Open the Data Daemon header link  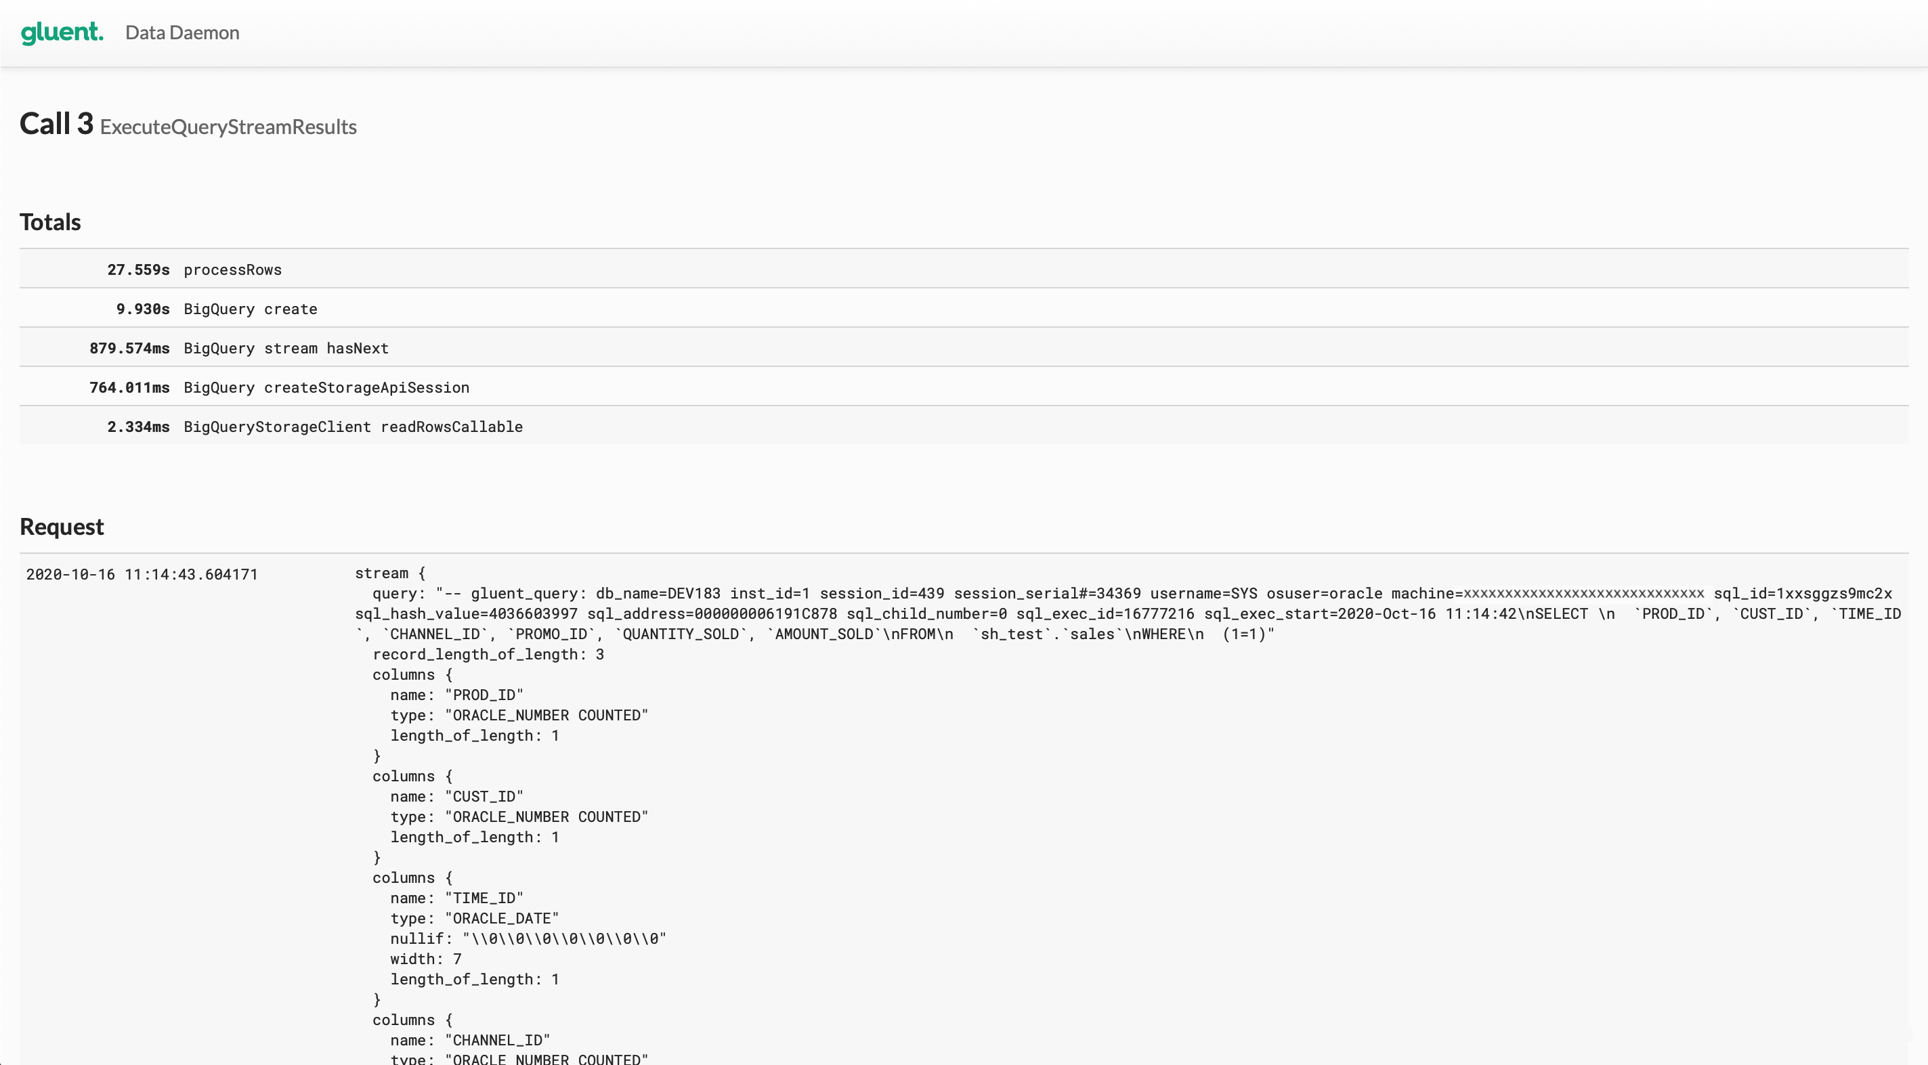coord(182,33)
